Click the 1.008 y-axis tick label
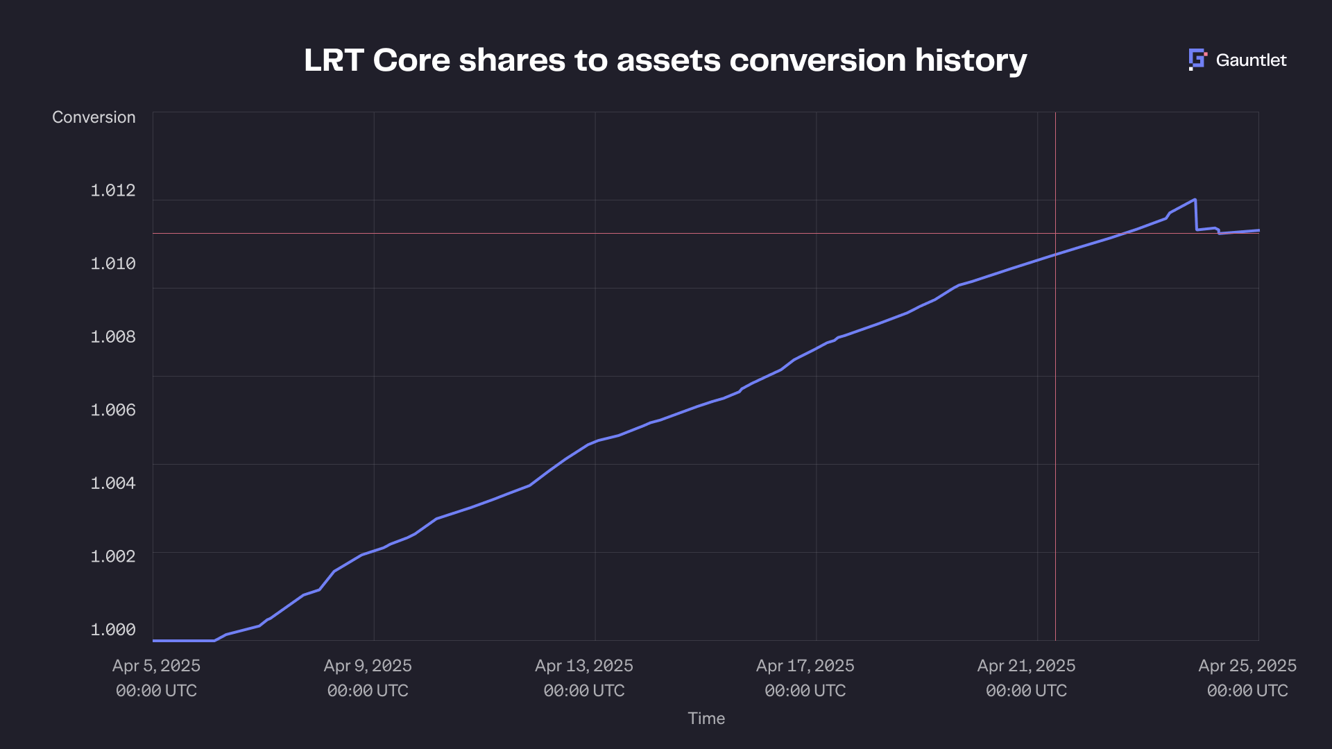The image size is (1332, 749). pos(113,336)
